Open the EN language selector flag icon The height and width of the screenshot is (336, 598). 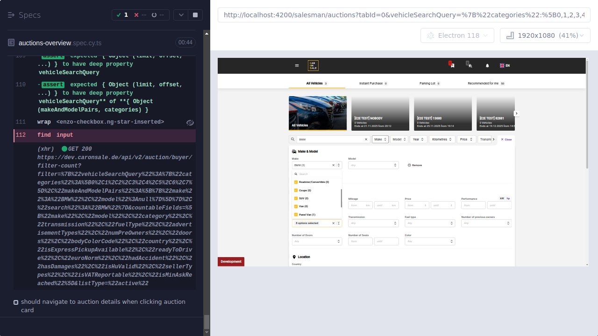500,65
